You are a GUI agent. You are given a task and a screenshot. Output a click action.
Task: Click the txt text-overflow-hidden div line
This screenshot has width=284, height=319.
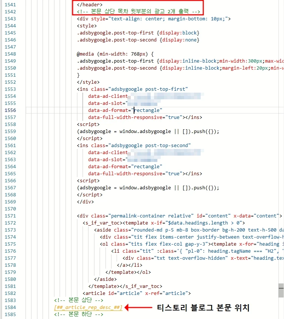pos(203,258)
